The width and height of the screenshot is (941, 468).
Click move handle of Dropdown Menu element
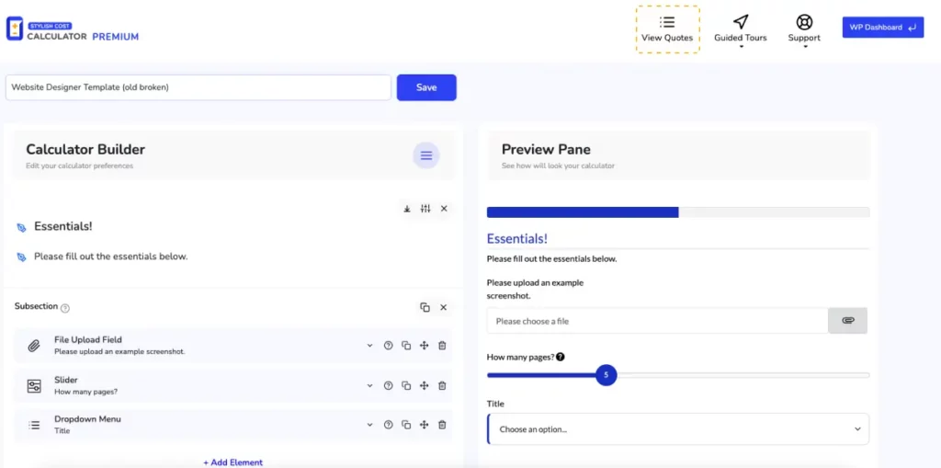pos(424,425)
